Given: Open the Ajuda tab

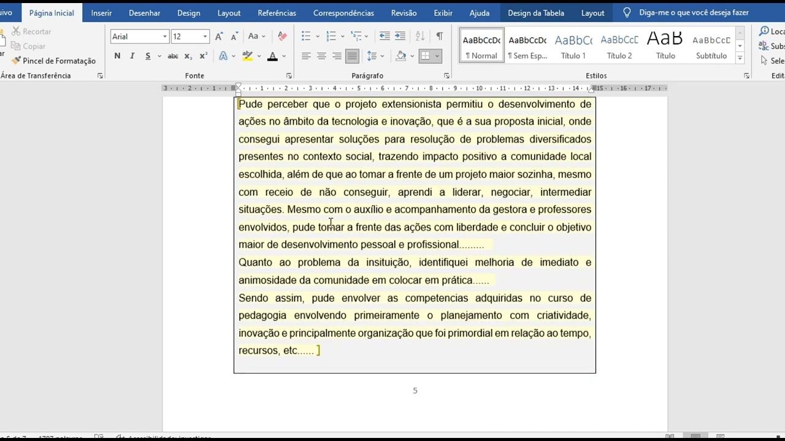Looking at the screenshot, I should [x=480, y=13].
